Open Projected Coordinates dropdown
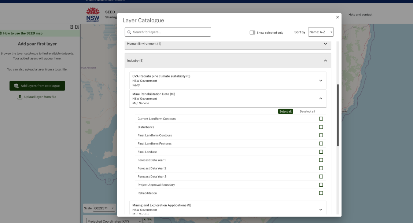 pyautogui.click(x=114, y=221)
